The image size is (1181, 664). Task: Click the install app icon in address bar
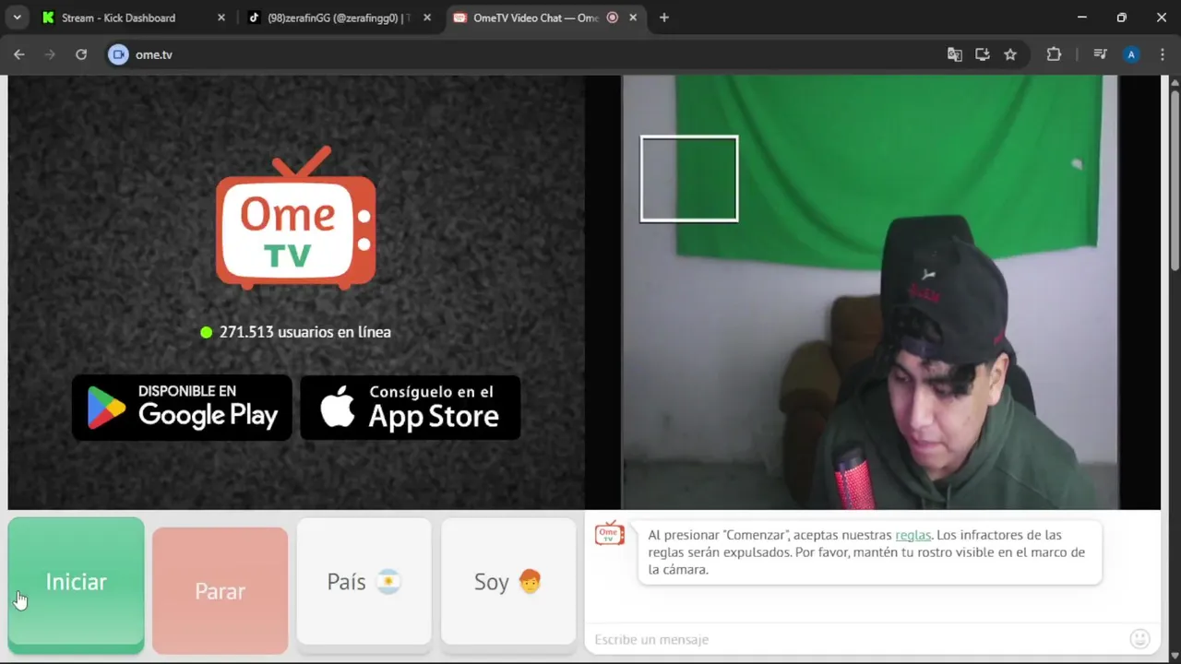click(x=983, y=54)
